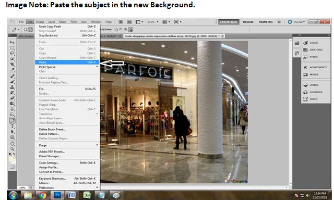Expand the Purge submenu
Screen dimensions: 334x202
pyautogui.click(x=67, y=145)
